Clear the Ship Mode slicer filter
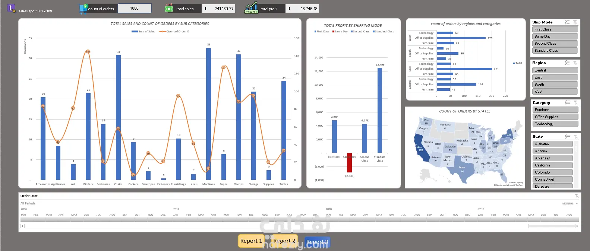The image size is (590, 251). [x=575, y=22]
